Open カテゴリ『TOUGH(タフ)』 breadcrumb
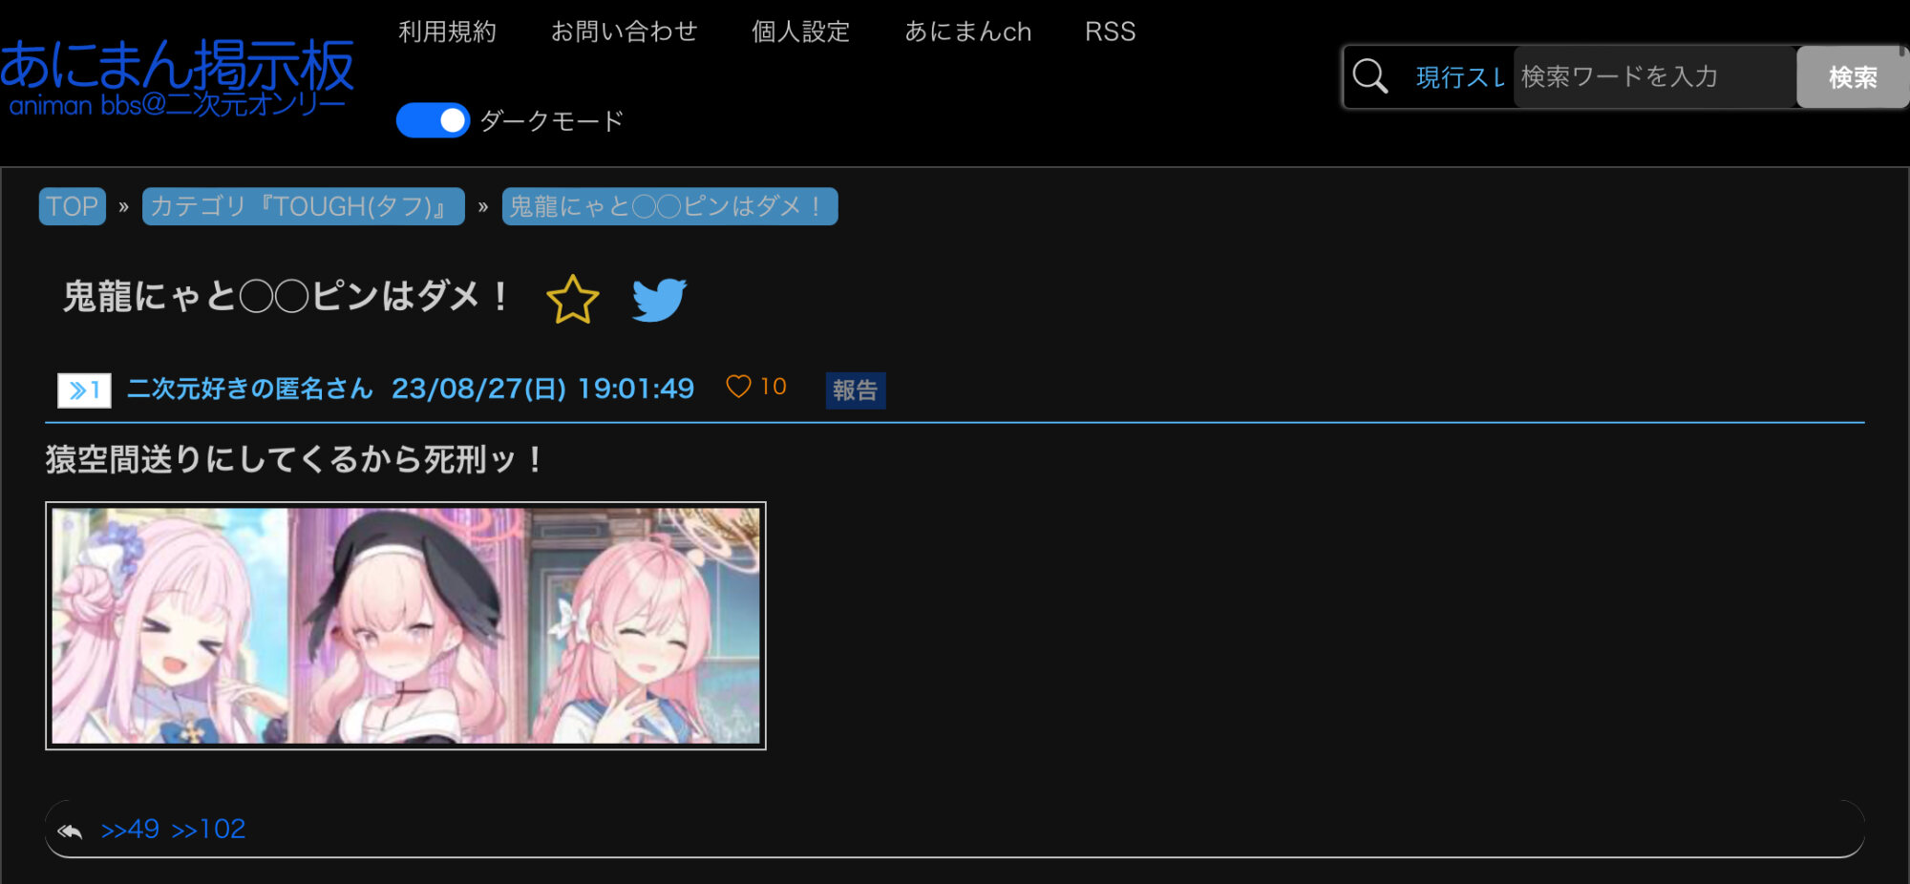The width and height of the screenshot is (1910, 884). (303, 206)
